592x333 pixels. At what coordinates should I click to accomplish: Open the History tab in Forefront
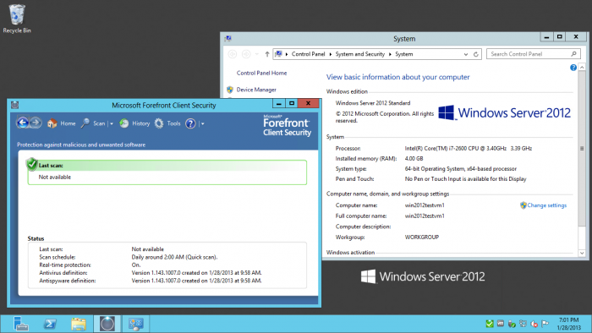[134, 123]
